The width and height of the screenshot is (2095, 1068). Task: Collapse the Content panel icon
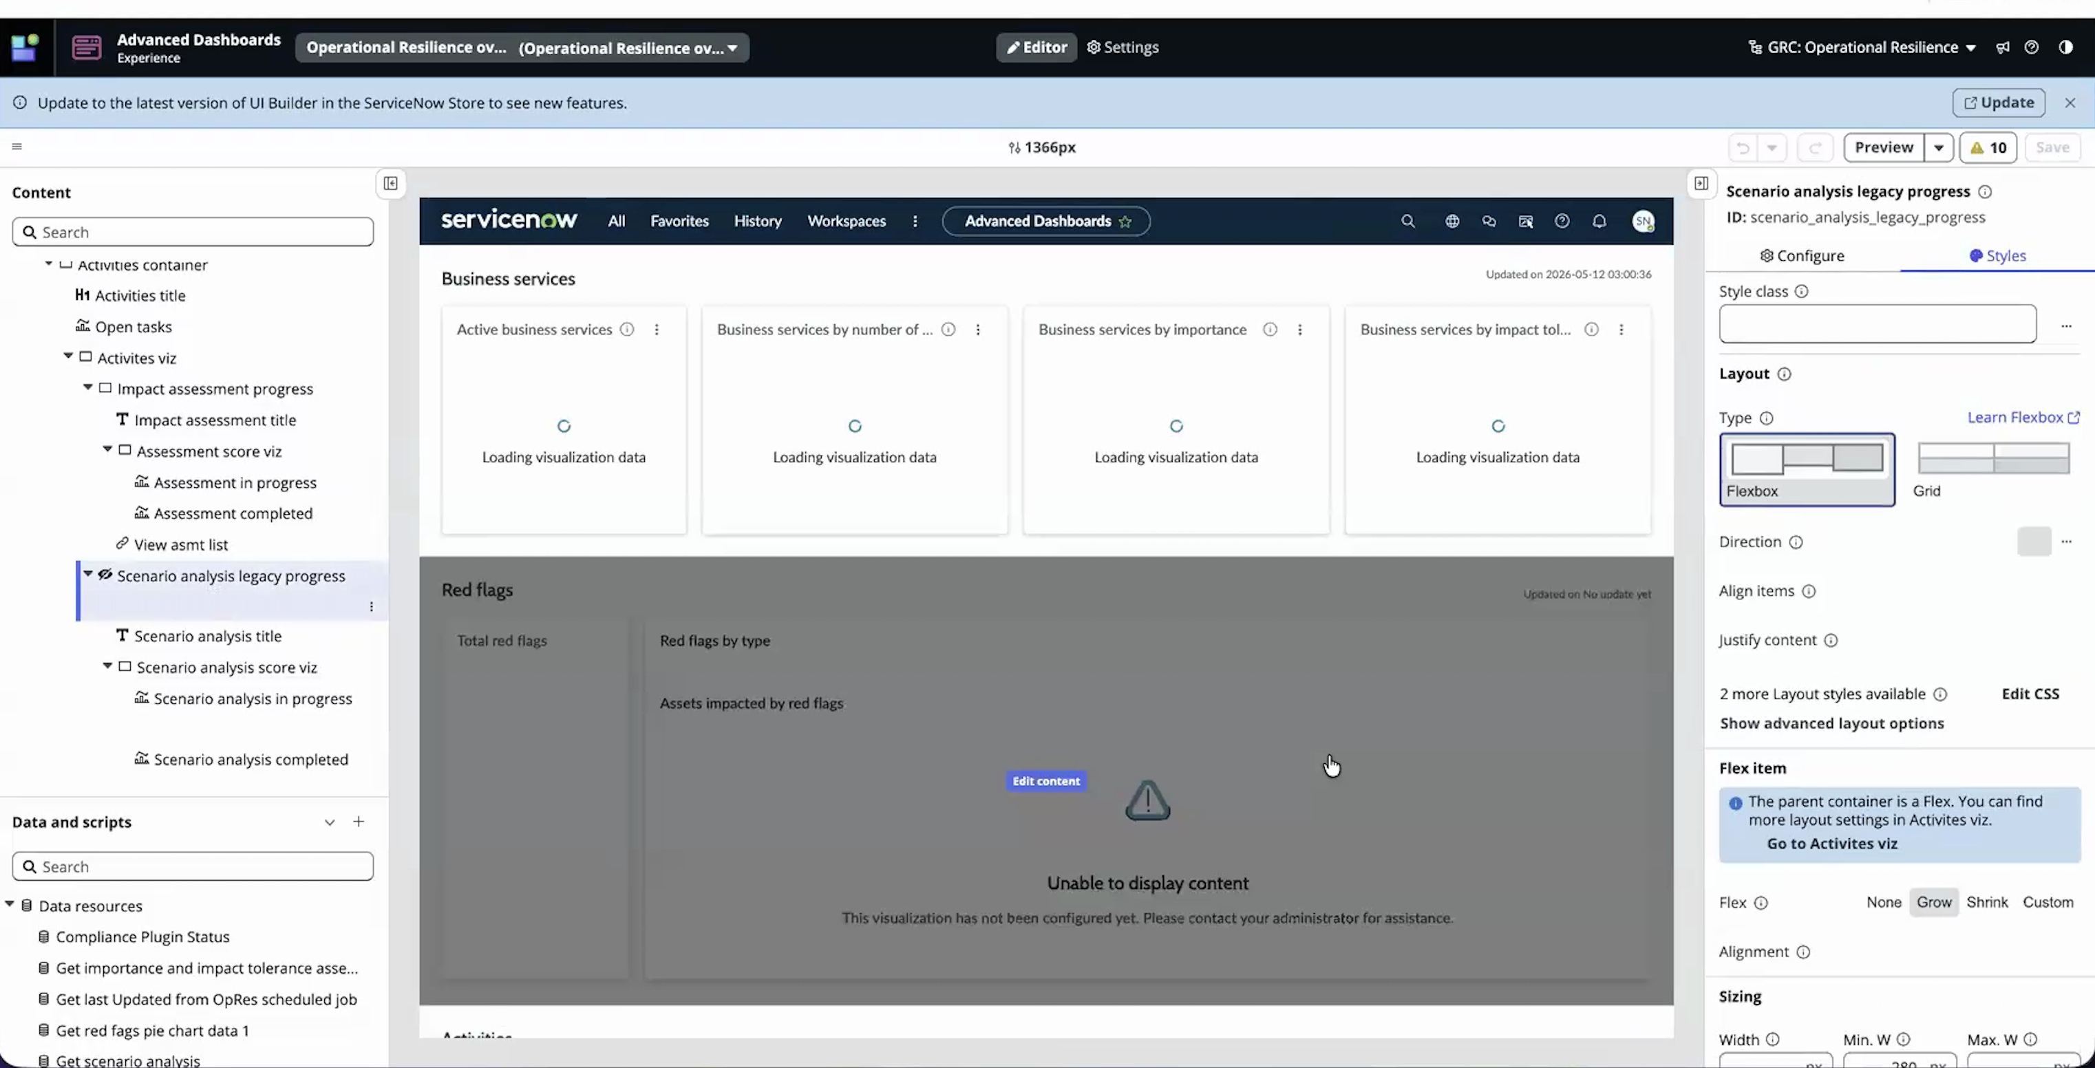pos(390,183)
